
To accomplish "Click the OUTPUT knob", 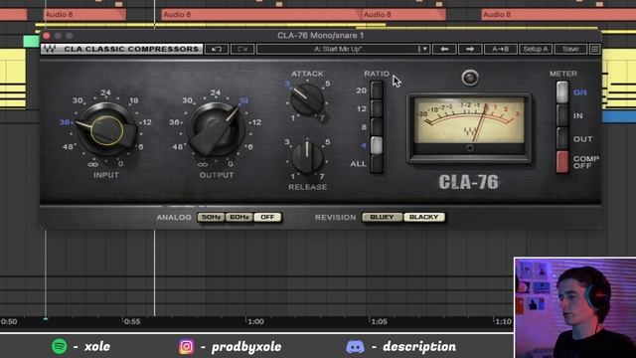I will point(217,129).
